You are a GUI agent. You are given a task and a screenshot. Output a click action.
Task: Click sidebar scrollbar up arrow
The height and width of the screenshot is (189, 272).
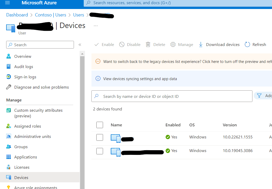click(x=82, y=54)
